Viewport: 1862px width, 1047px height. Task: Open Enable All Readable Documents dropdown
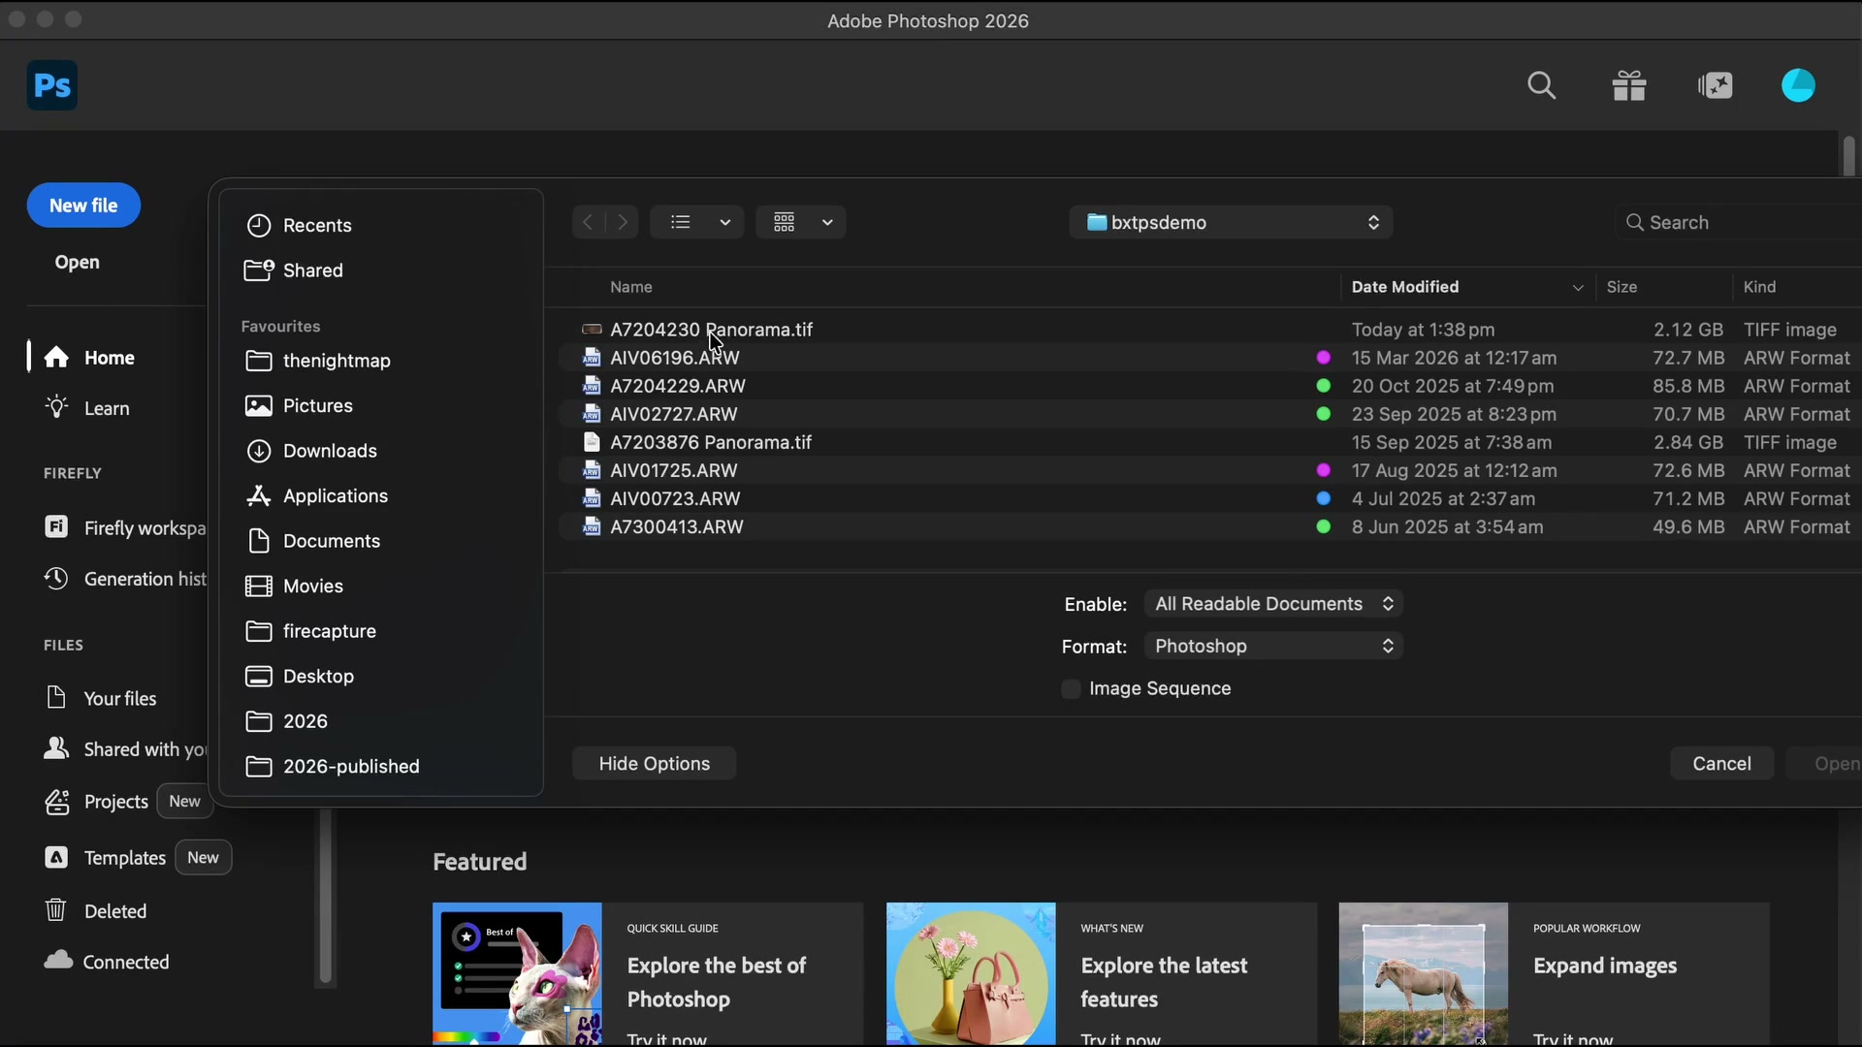1273,604
